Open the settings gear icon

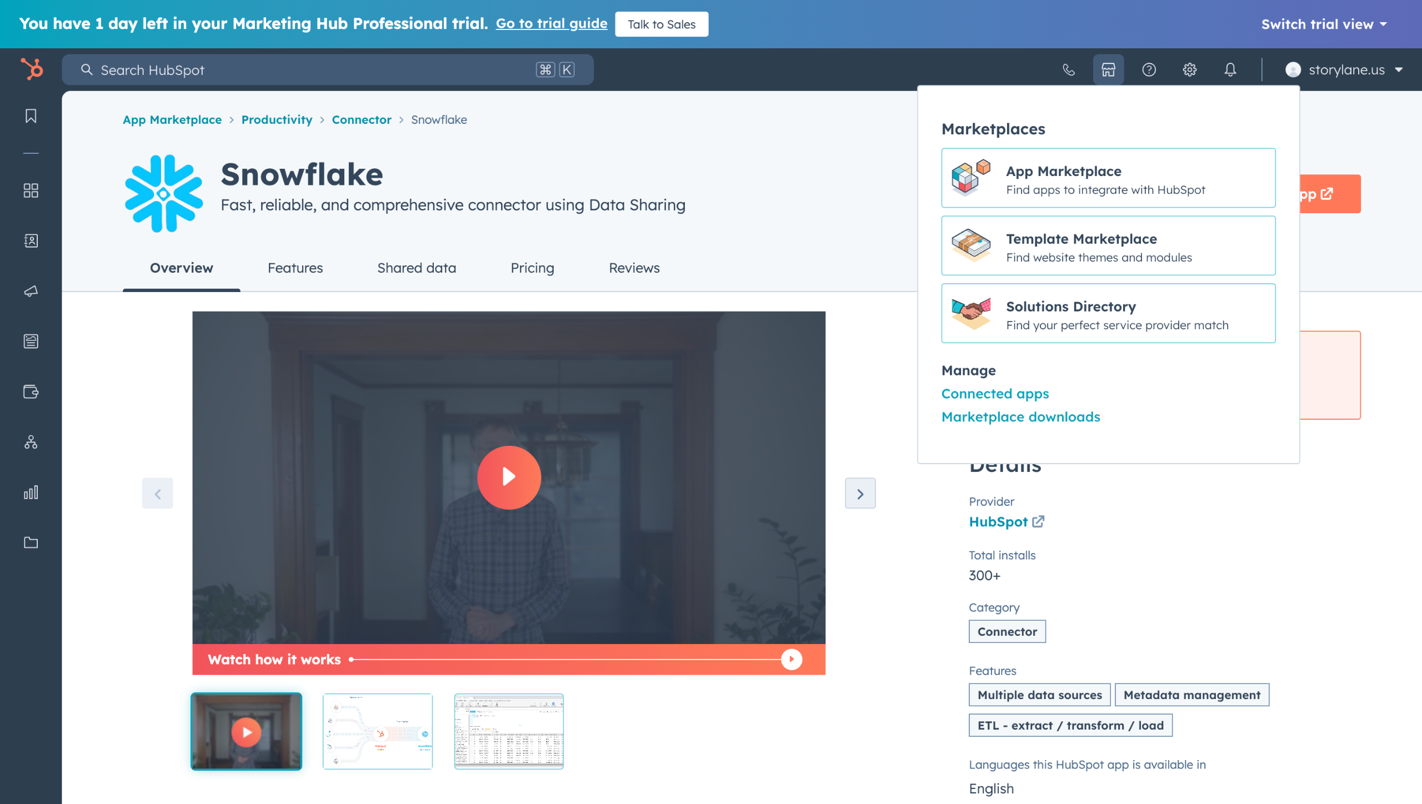pyautogui.click(x=1189, y=70)
